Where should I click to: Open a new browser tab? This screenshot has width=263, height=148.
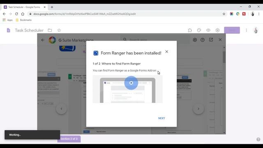(x=52, y=7)
